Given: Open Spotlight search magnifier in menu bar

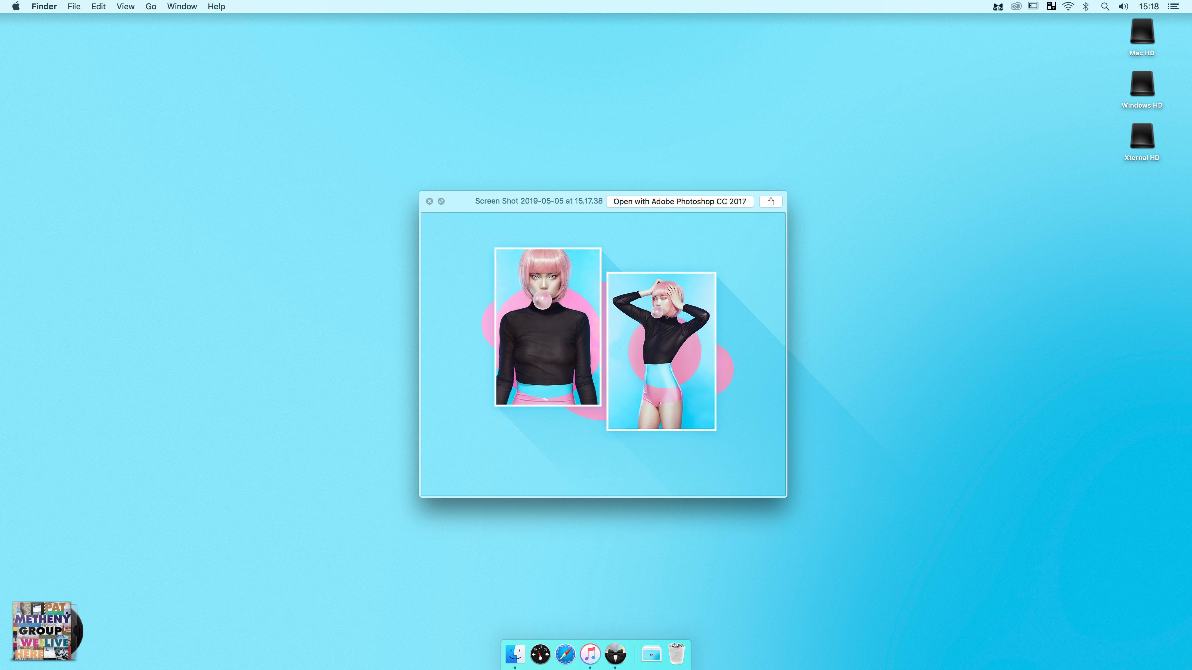Looking at the screenshot, I should (x=1105, y=6).
